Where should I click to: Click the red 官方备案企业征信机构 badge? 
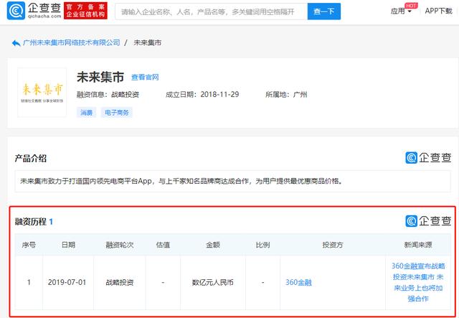[85, 11]
